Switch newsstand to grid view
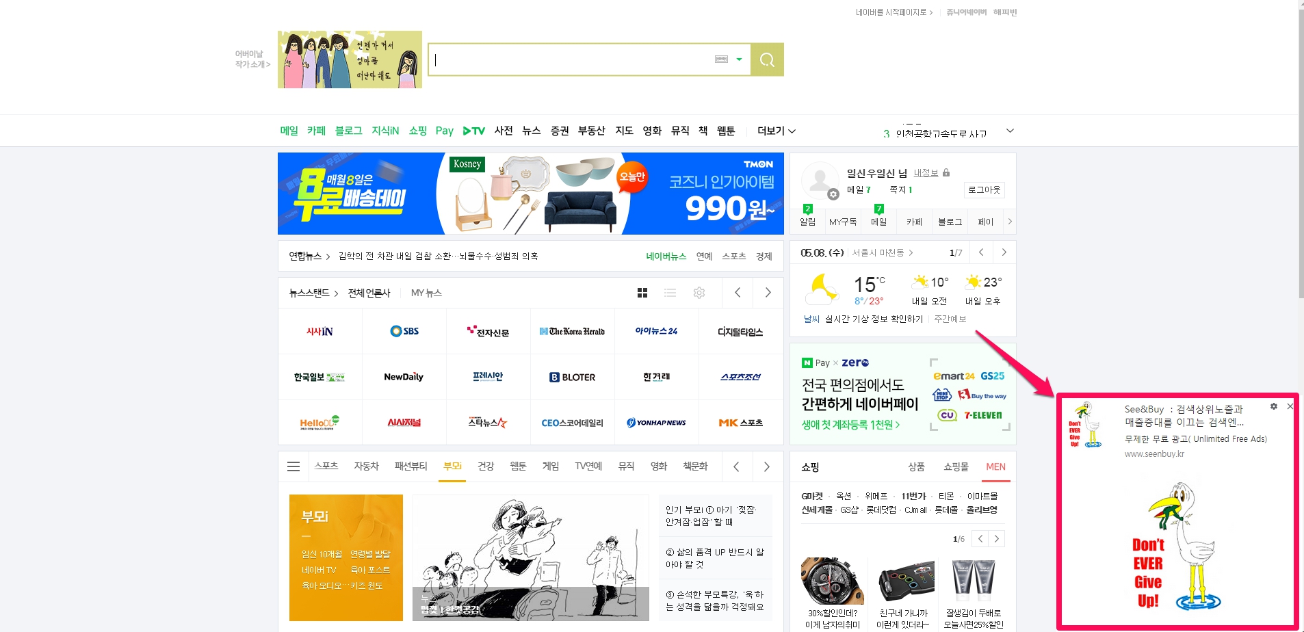Screen dimensions: 1304x632 click(x=642, y=293)
